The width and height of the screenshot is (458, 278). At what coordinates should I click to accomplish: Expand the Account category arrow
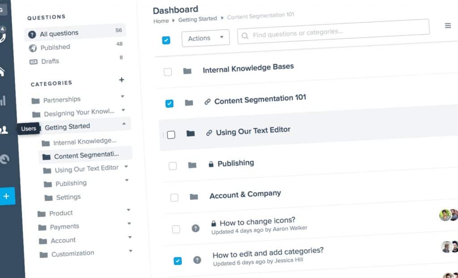click(x=130, y=237)
